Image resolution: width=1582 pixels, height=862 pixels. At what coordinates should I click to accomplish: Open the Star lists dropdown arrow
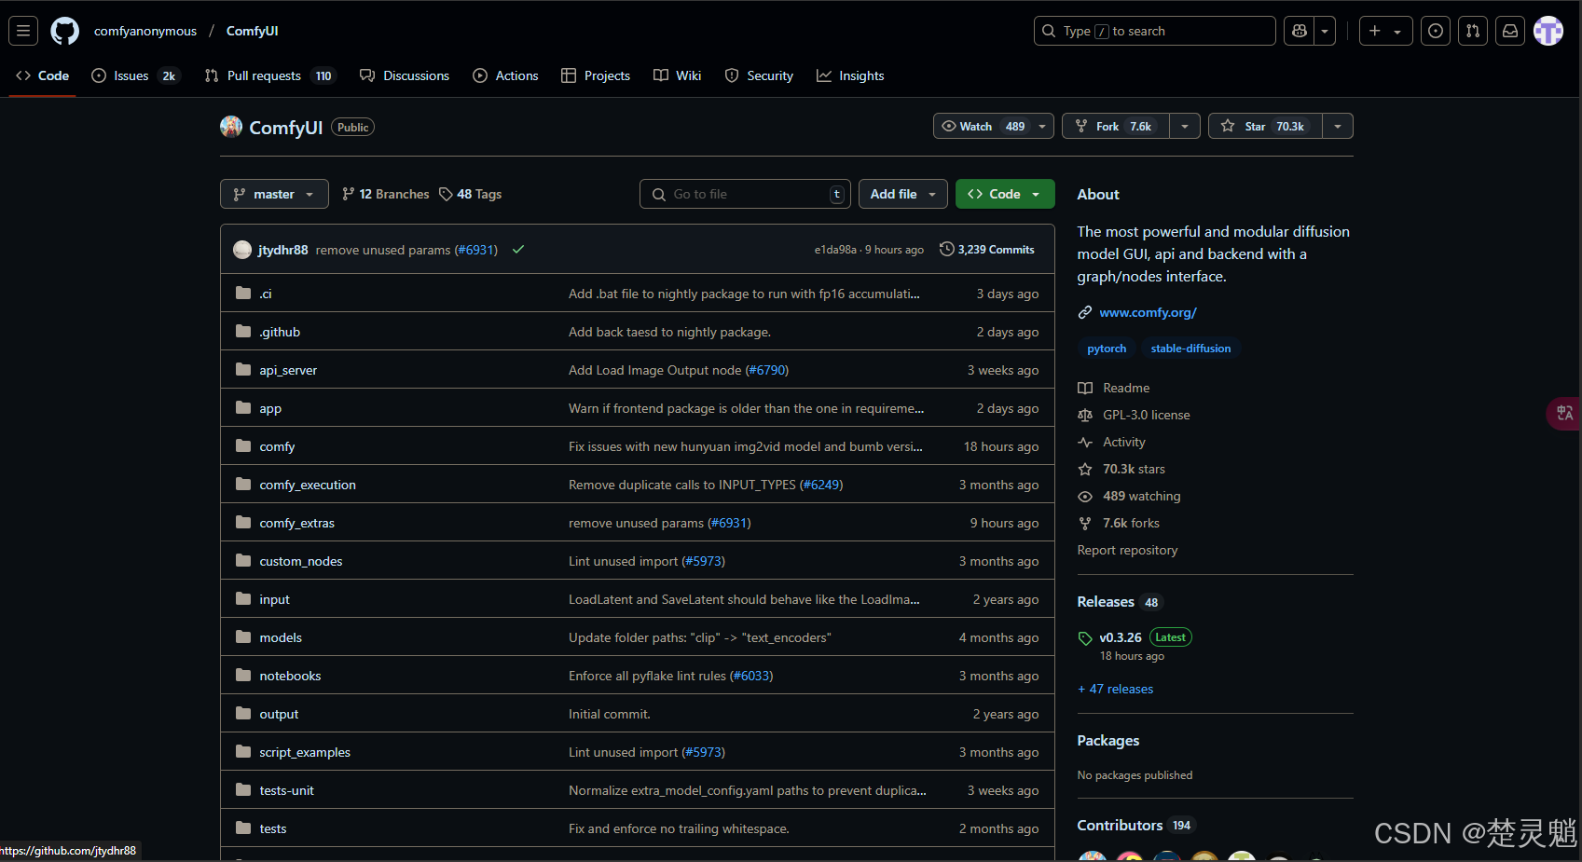pyautogui.click(x=1338, y=126)
